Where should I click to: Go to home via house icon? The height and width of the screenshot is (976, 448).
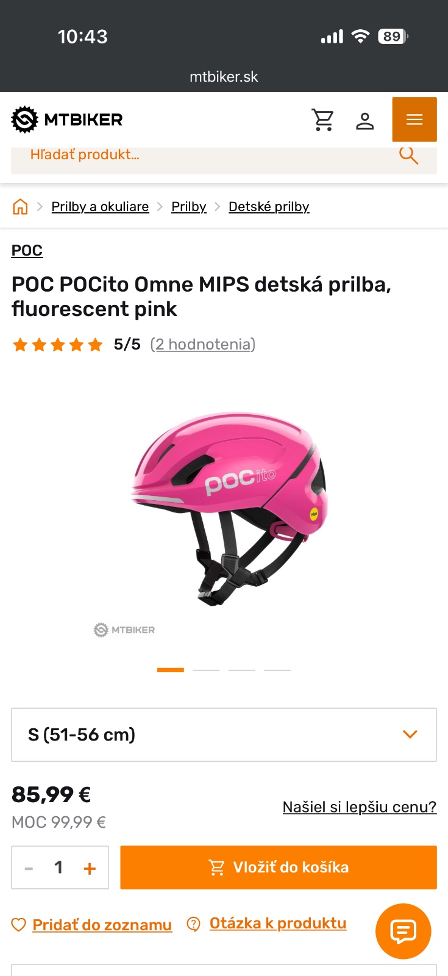coord(20,207)
